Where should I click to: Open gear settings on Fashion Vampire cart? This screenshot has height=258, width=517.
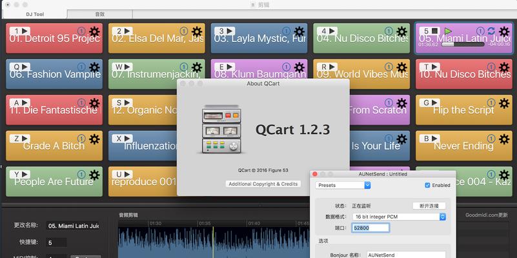click(x=94, y=68)
